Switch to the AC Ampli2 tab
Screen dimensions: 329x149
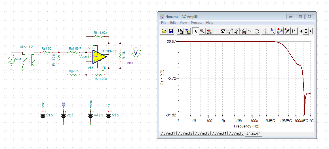pos(185,133)
